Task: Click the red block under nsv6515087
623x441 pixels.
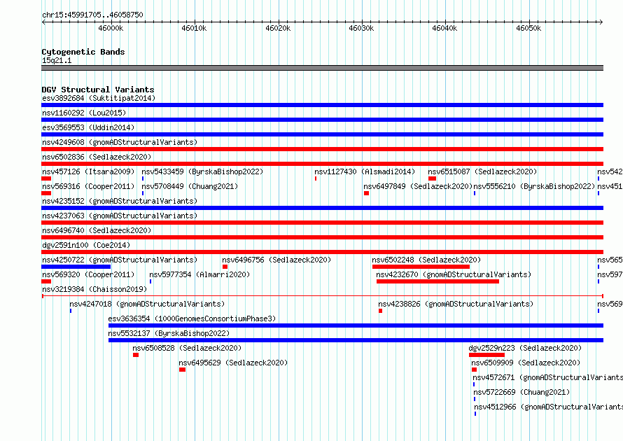Action: (433, 178)
